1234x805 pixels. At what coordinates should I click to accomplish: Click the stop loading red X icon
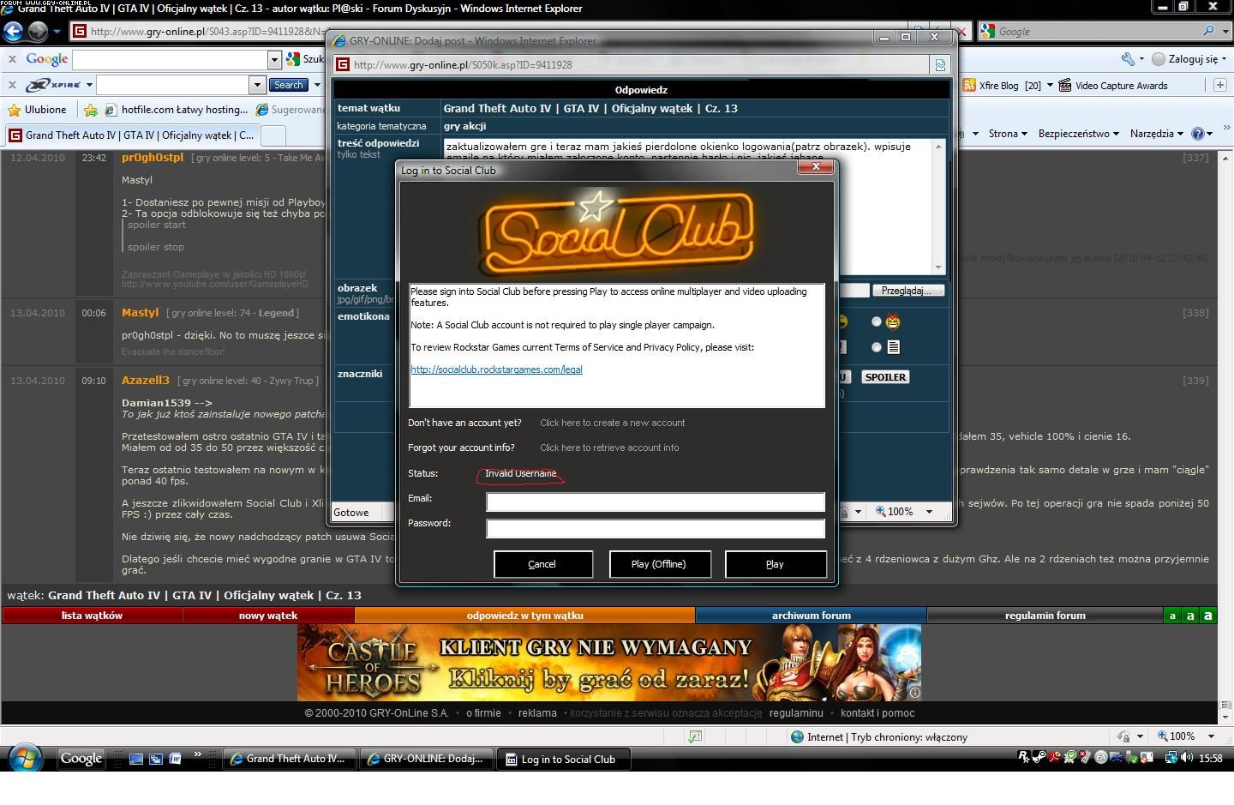pyautogui.click(x=962, y=32)
